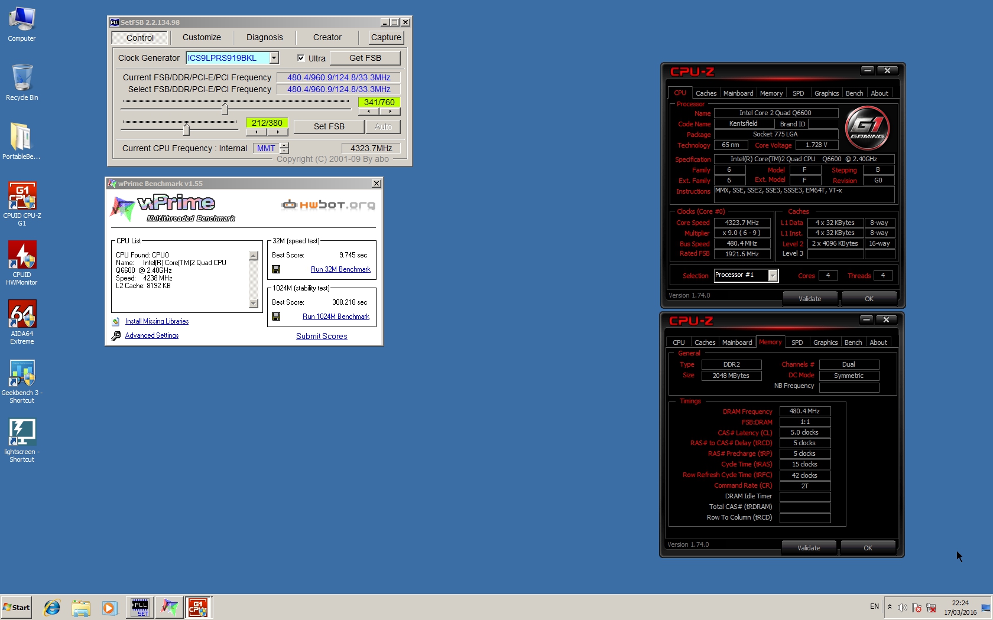993x620 pixels.
Task: Click Run 1024M Benchmark link
Action: pos(336,316)
